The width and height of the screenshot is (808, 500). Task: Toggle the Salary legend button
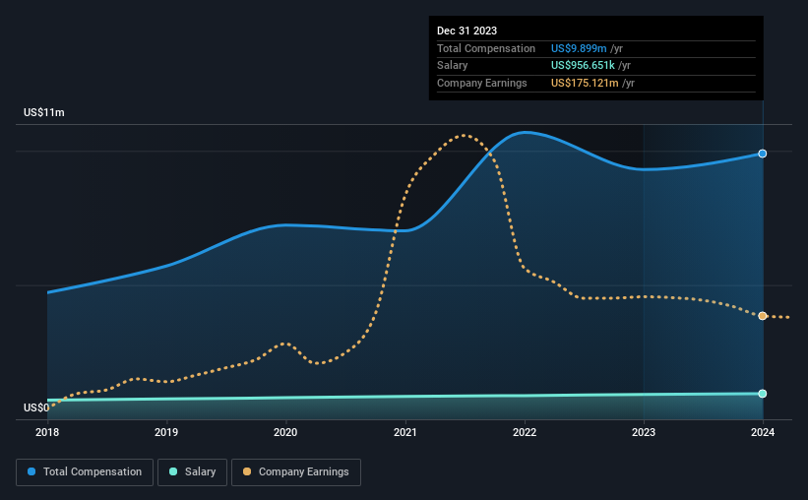[x=192, y=472]
